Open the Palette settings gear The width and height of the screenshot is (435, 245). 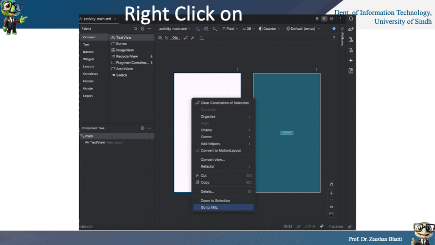tap(143, 28)
